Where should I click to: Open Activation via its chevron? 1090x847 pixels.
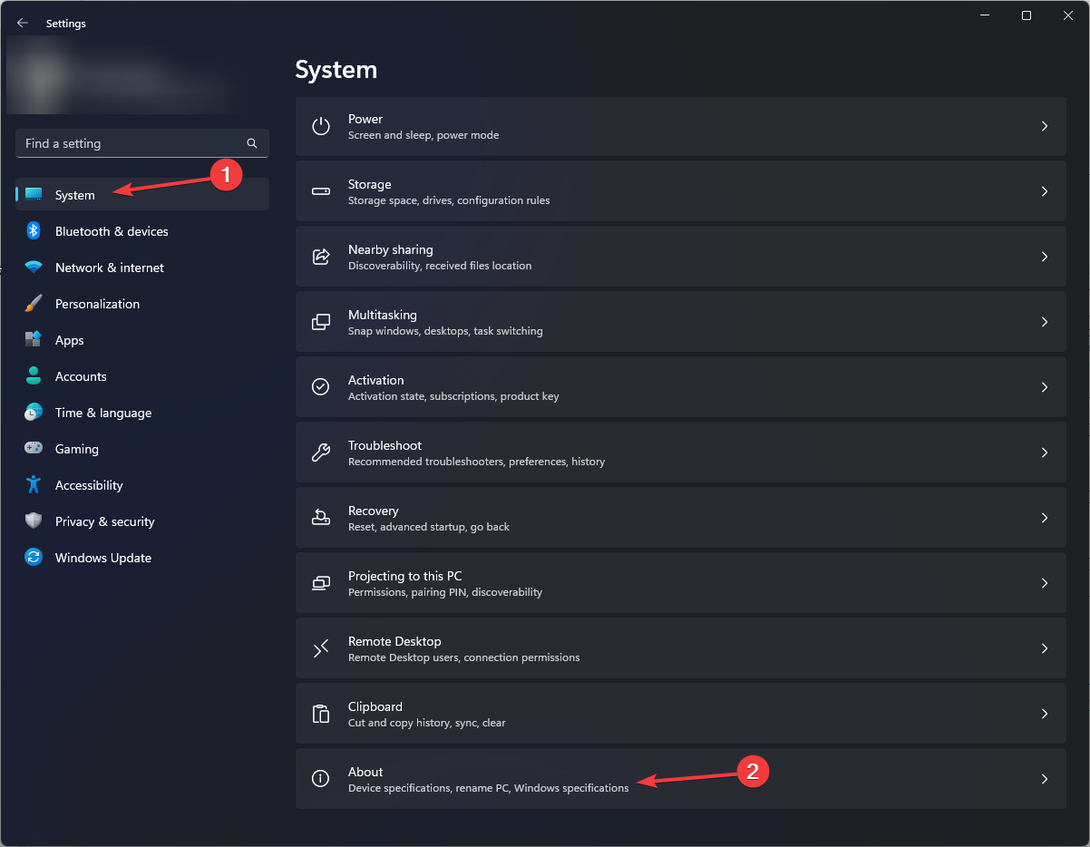1045,388
